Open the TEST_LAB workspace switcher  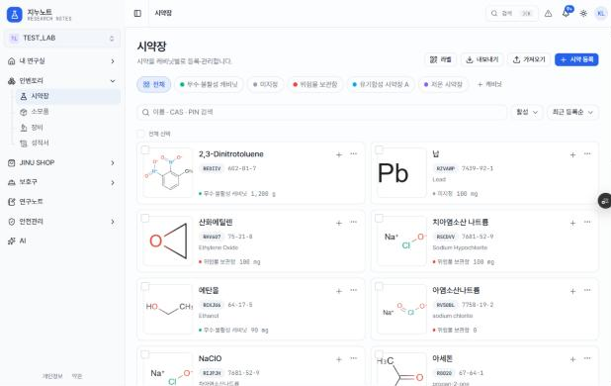click(x=62, y=39)
